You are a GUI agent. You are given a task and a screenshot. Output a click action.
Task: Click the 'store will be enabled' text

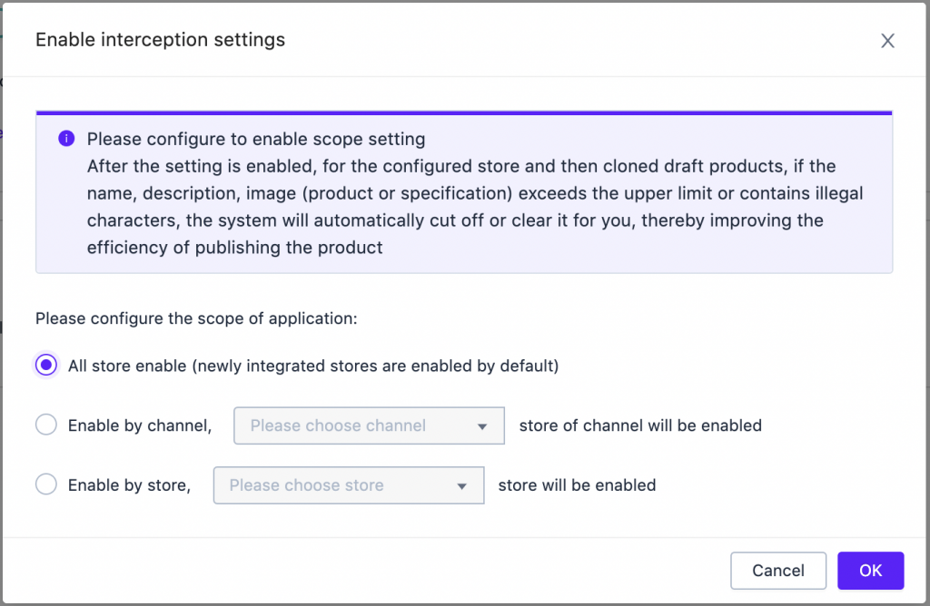(x=577, y=485)
